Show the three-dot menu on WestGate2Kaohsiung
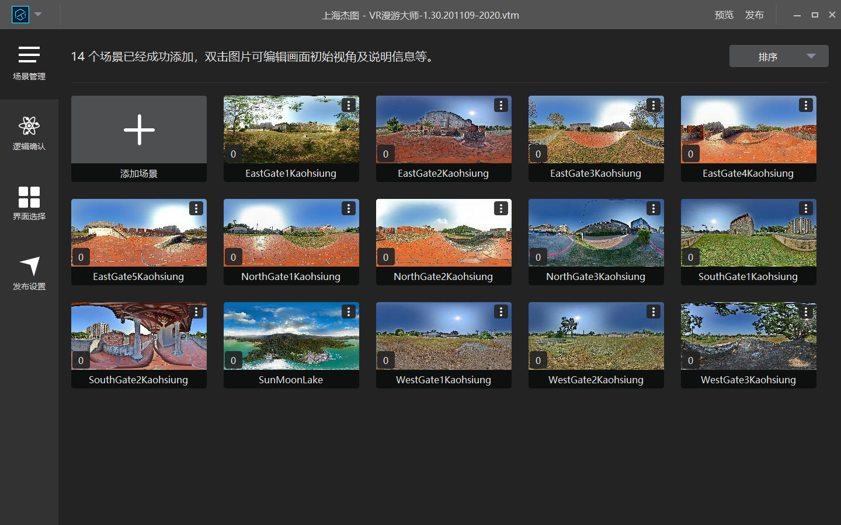Screen dimensions: 841x525 click(x=654, y=311)
